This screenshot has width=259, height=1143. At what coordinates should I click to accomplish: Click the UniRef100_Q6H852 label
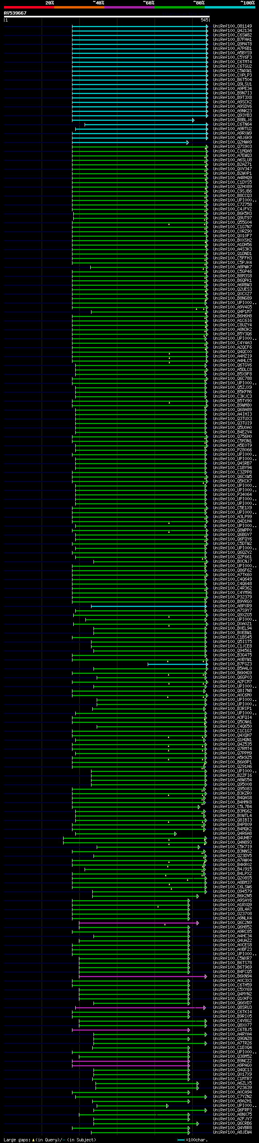[232, 927]
